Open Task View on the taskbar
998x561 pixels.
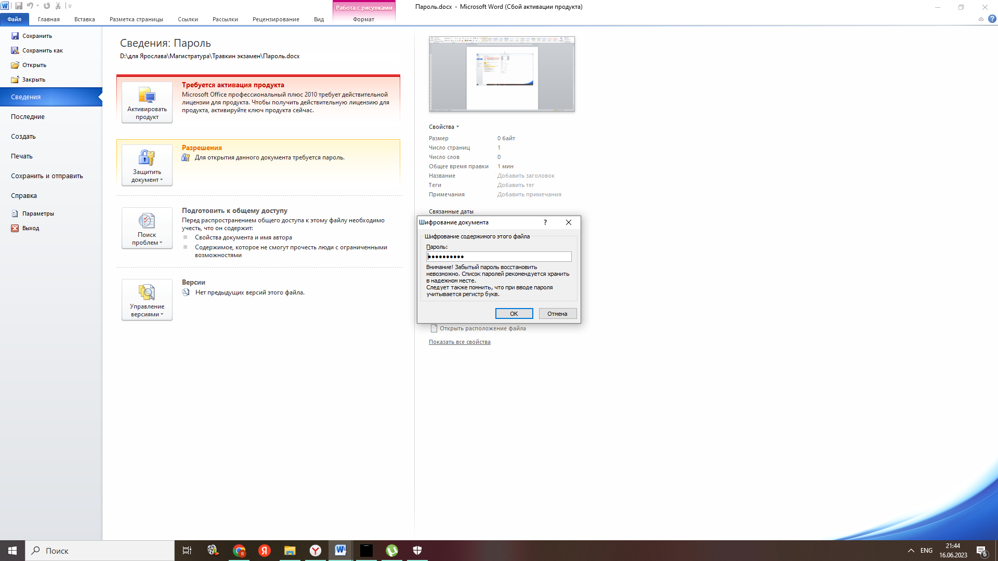pos(187,551)
